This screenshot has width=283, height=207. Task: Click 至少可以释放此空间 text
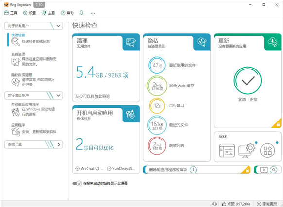point(92,96)
